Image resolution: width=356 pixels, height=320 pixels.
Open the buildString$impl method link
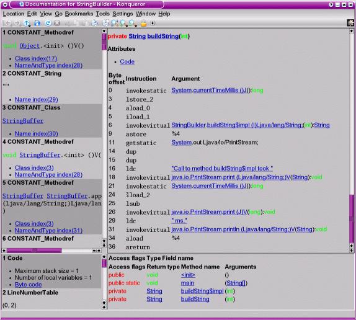point(202,291)
